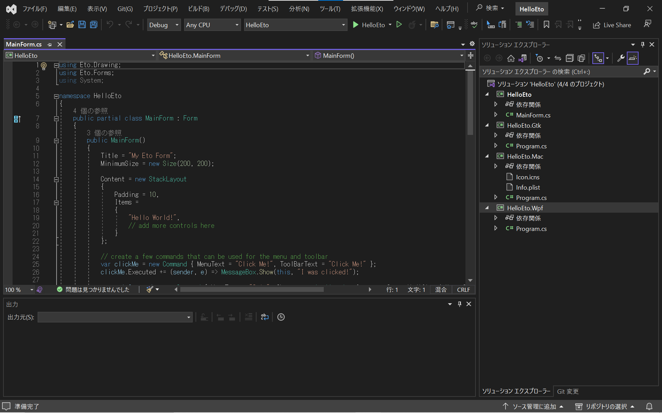
Task: Click the lightbulb quick actions icon on line 1
Action: coord(44,65)
